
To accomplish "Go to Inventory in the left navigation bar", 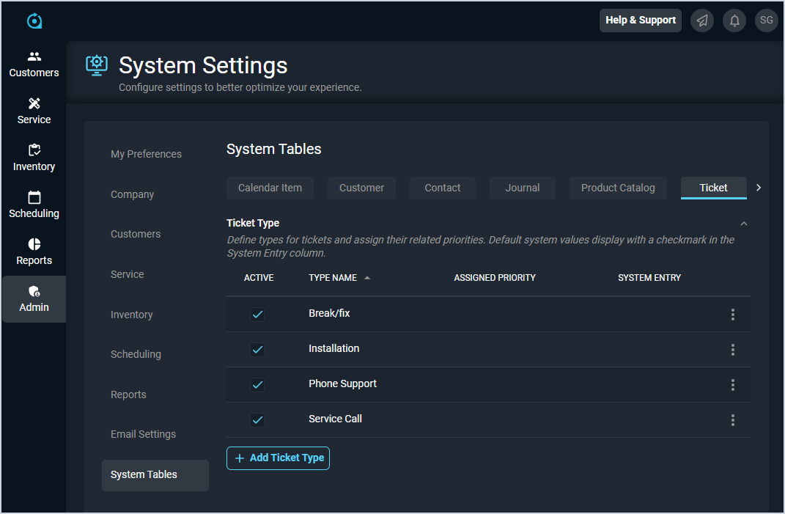I will click(x=34, y=158).
